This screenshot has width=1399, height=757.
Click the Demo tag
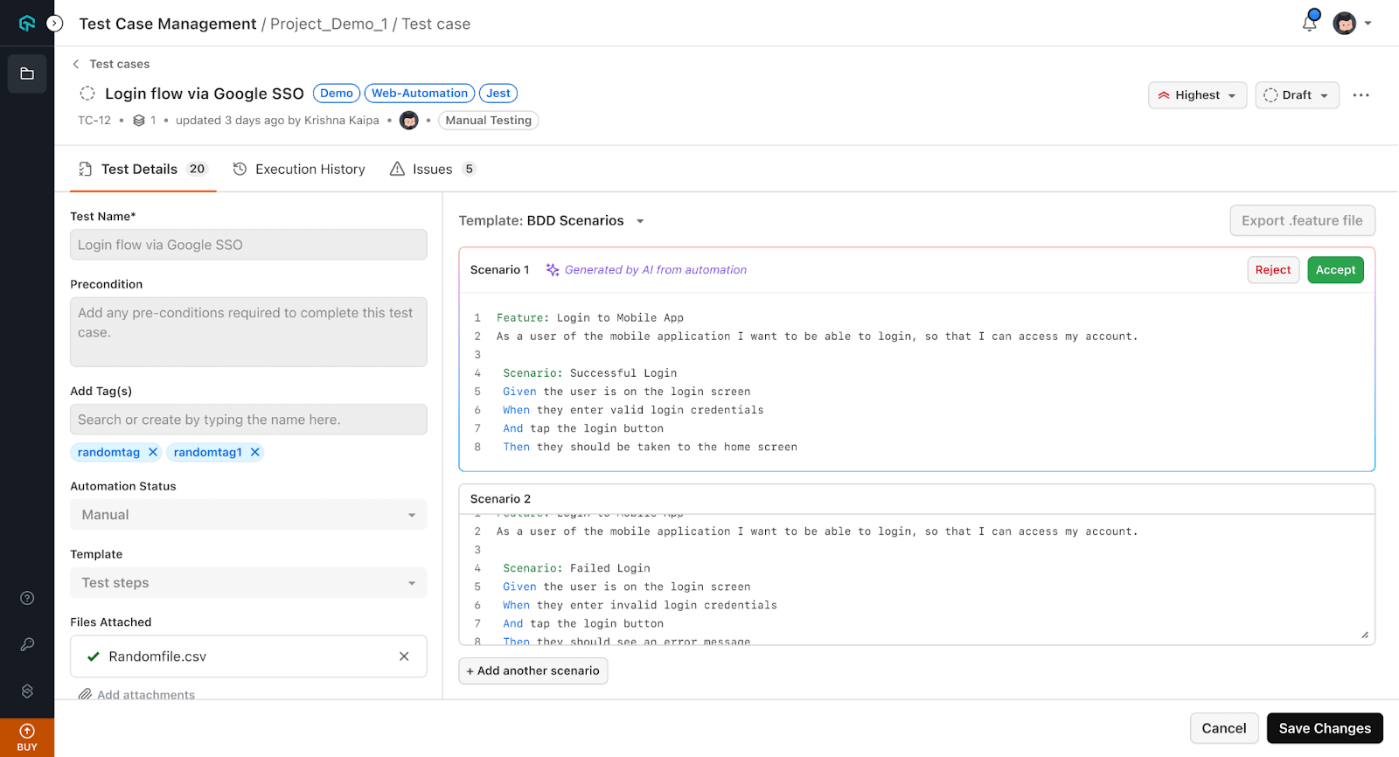[337, 94]
